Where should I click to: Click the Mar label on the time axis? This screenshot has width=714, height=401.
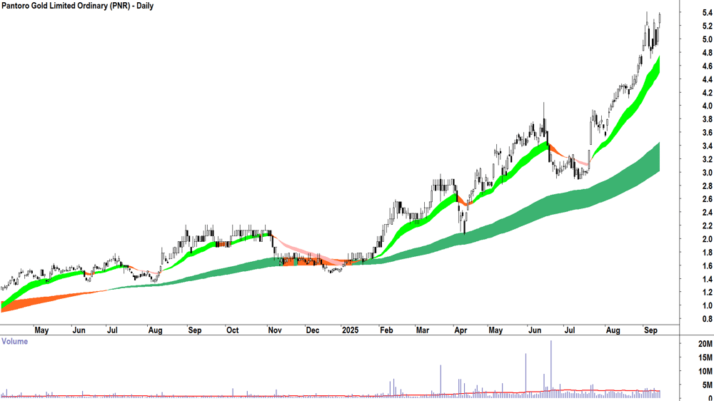click(422, 330)
